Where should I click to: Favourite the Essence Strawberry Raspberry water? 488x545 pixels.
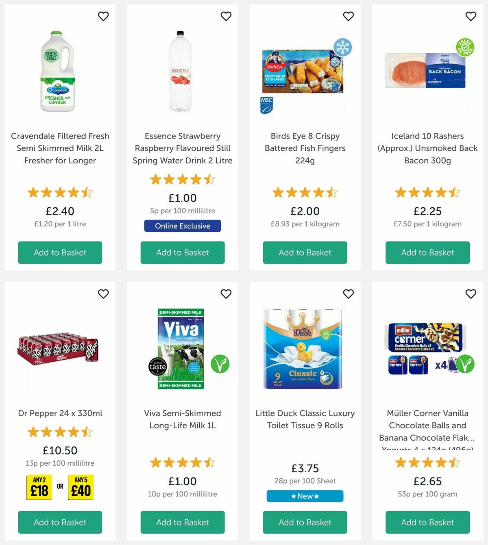point(226,16)
